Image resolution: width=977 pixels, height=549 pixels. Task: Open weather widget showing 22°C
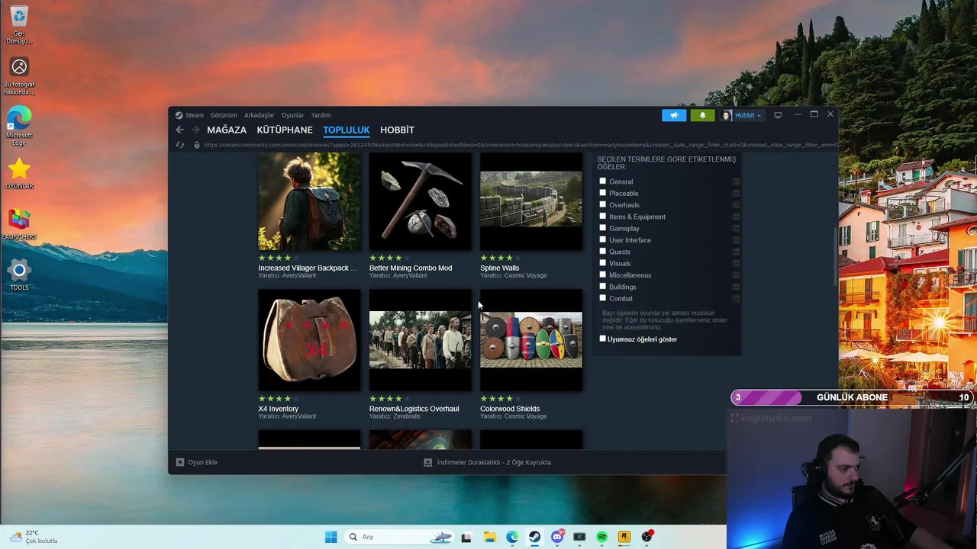coord(32,537)
